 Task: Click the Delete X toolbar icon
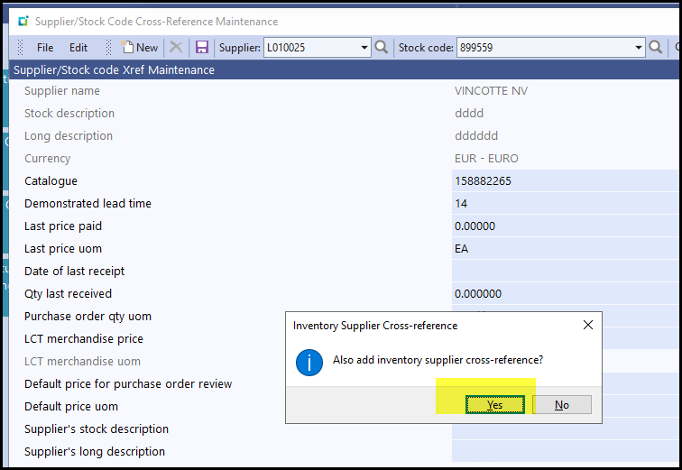tap(177, 48)
